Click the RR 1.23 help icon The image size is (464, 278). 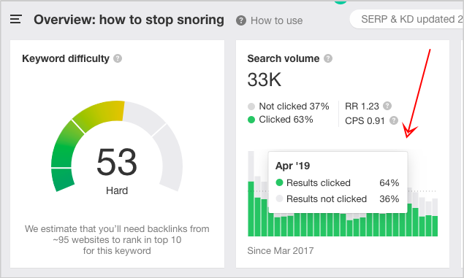click(x=387, y=106)
